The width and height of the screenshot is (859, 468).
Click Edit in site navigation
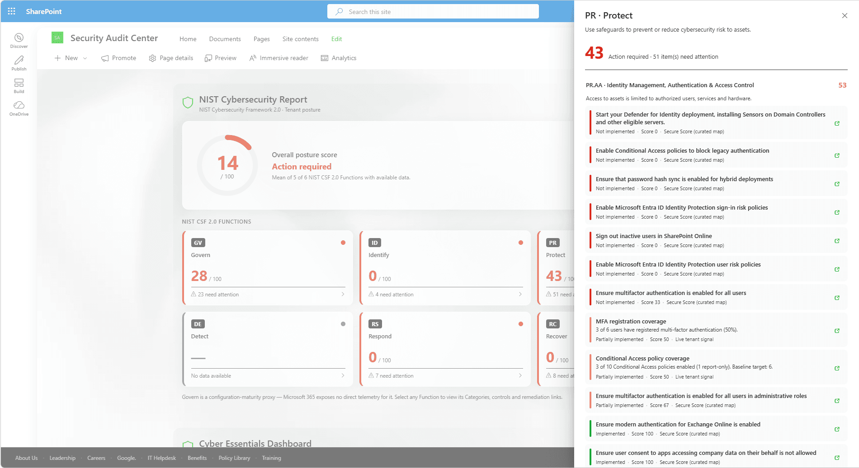tap(336, 39)
